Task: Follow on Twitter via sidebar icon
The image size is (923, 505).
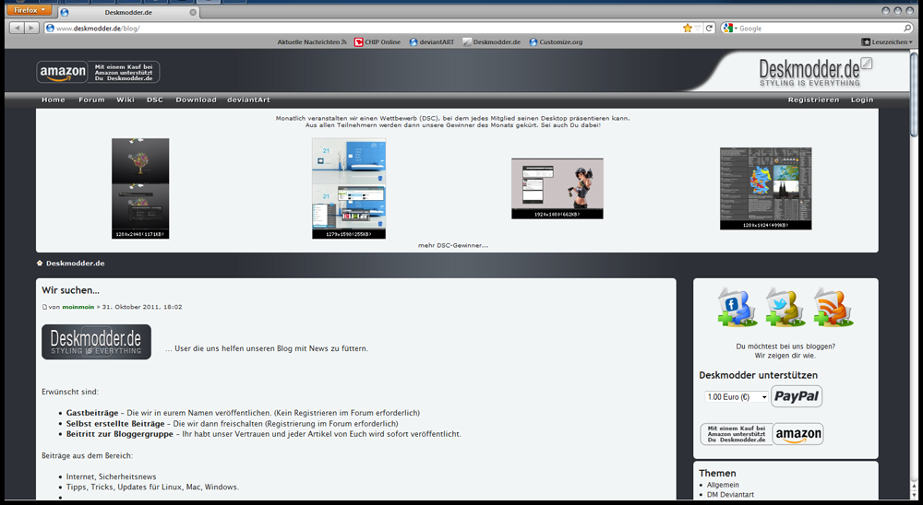Action: click(x=785, y=306)
